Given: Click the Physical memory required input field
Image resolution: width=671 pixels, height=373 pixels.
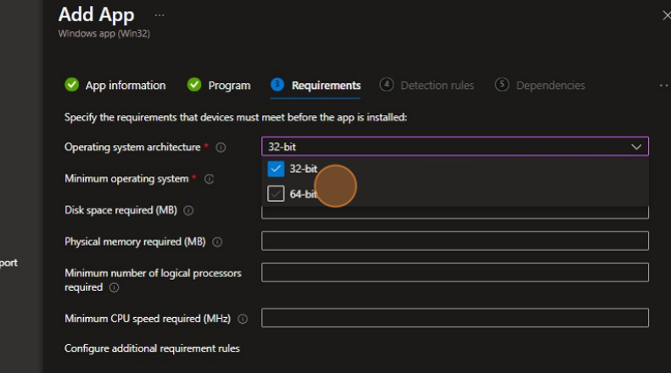Looking at the screenshot, I should pyautogui.click(x=455, y=242).
